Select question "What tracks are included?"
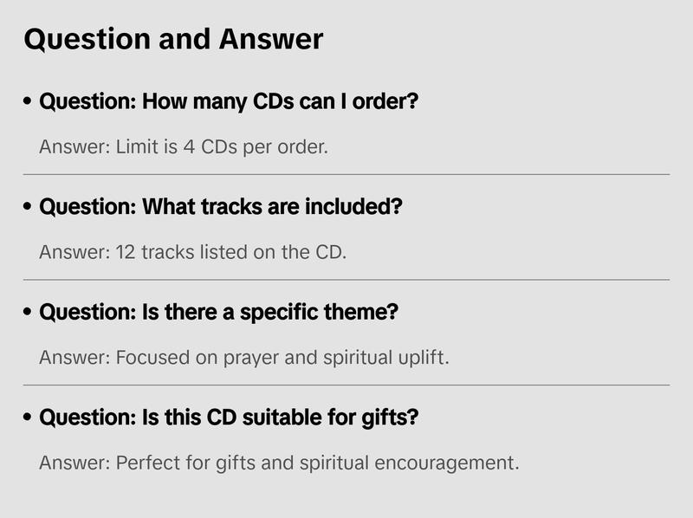Screen dimensions: 693x518 [221, 208]
